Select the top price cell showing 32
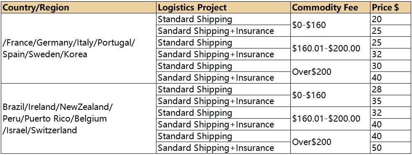The width and height of the screenshot is (412, 155). tap(391, 54)
